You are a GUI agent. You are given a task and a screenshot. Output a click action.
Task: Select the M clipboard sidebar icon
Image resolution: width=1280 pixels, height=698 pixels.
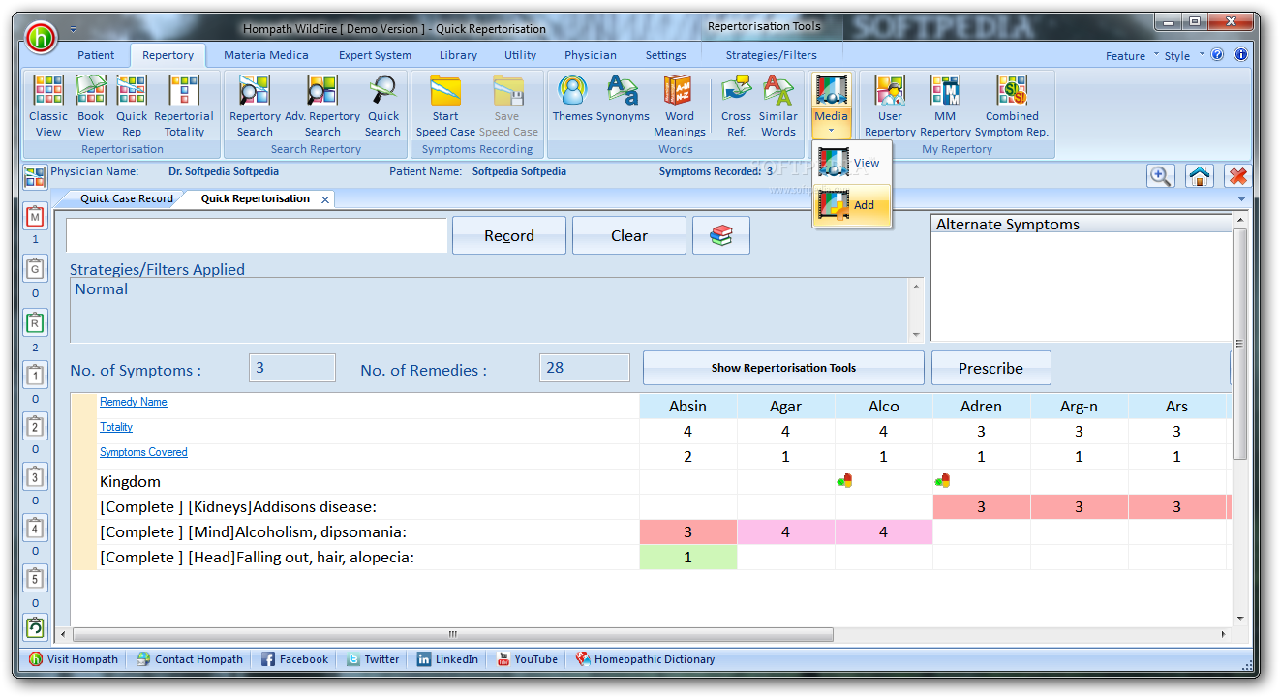(35, 217)
